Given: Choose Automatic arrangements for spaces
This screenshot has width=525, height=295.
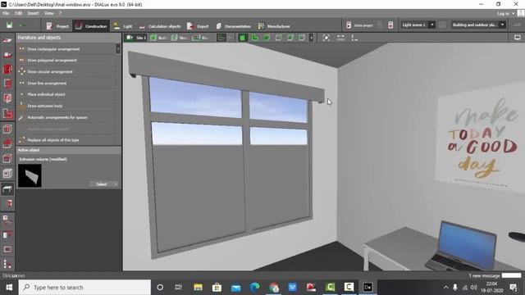Looking at the screenshot, I should coord(66,117).
